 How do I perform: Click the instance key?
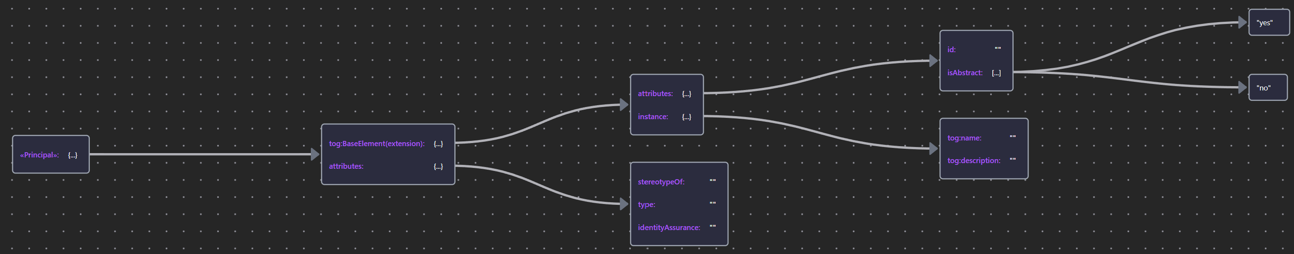point(653,117)
